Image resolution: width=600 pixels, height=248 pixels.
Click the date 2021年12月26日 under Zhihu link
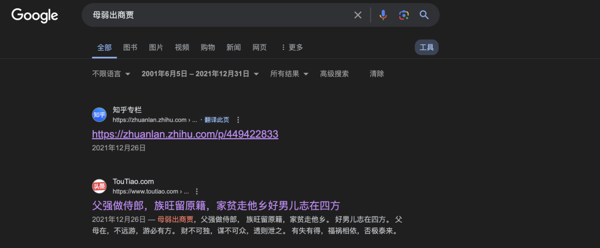point(119,148)
